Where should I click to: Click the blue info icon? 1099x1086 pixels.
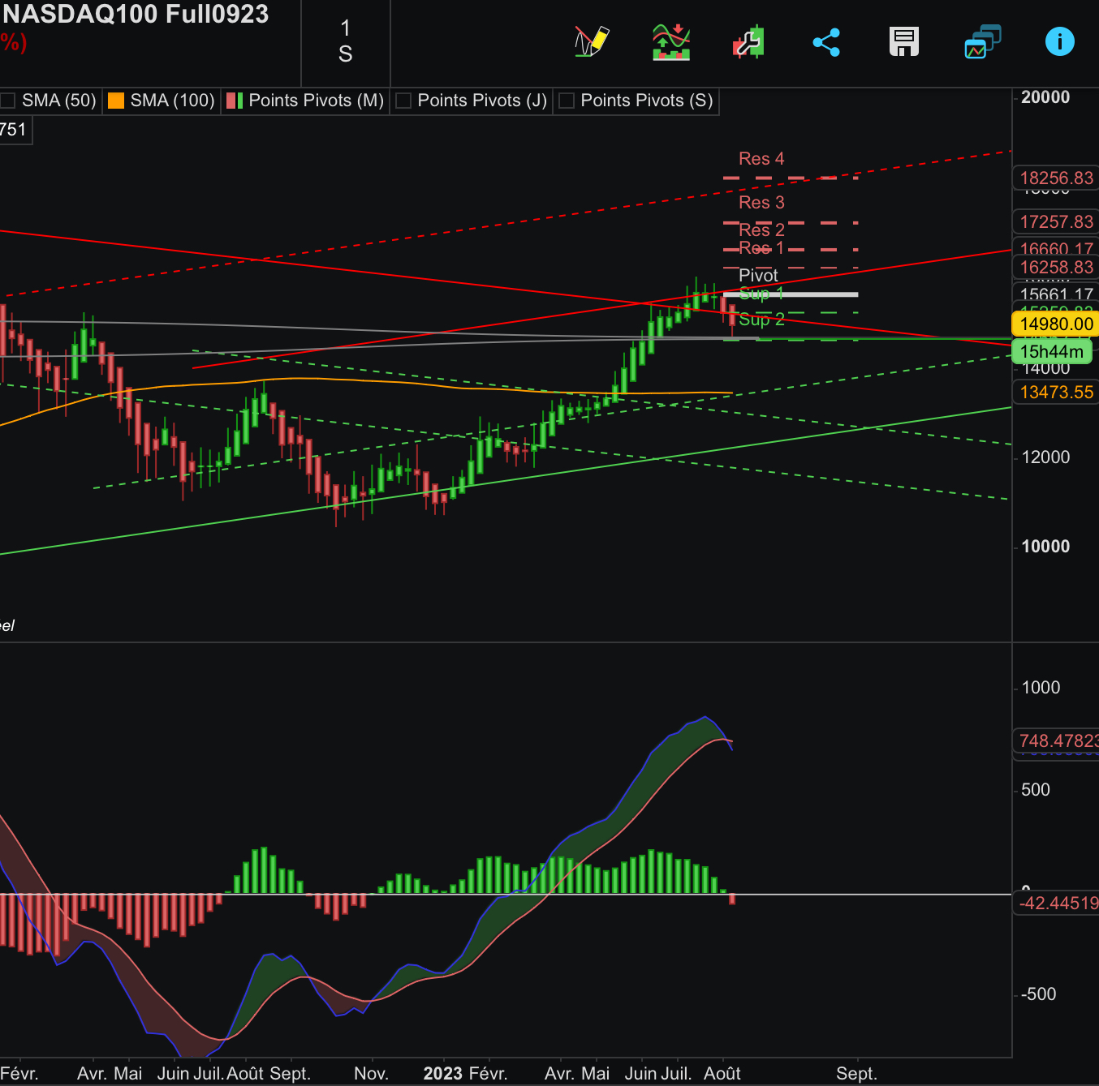click(1060, 41)
